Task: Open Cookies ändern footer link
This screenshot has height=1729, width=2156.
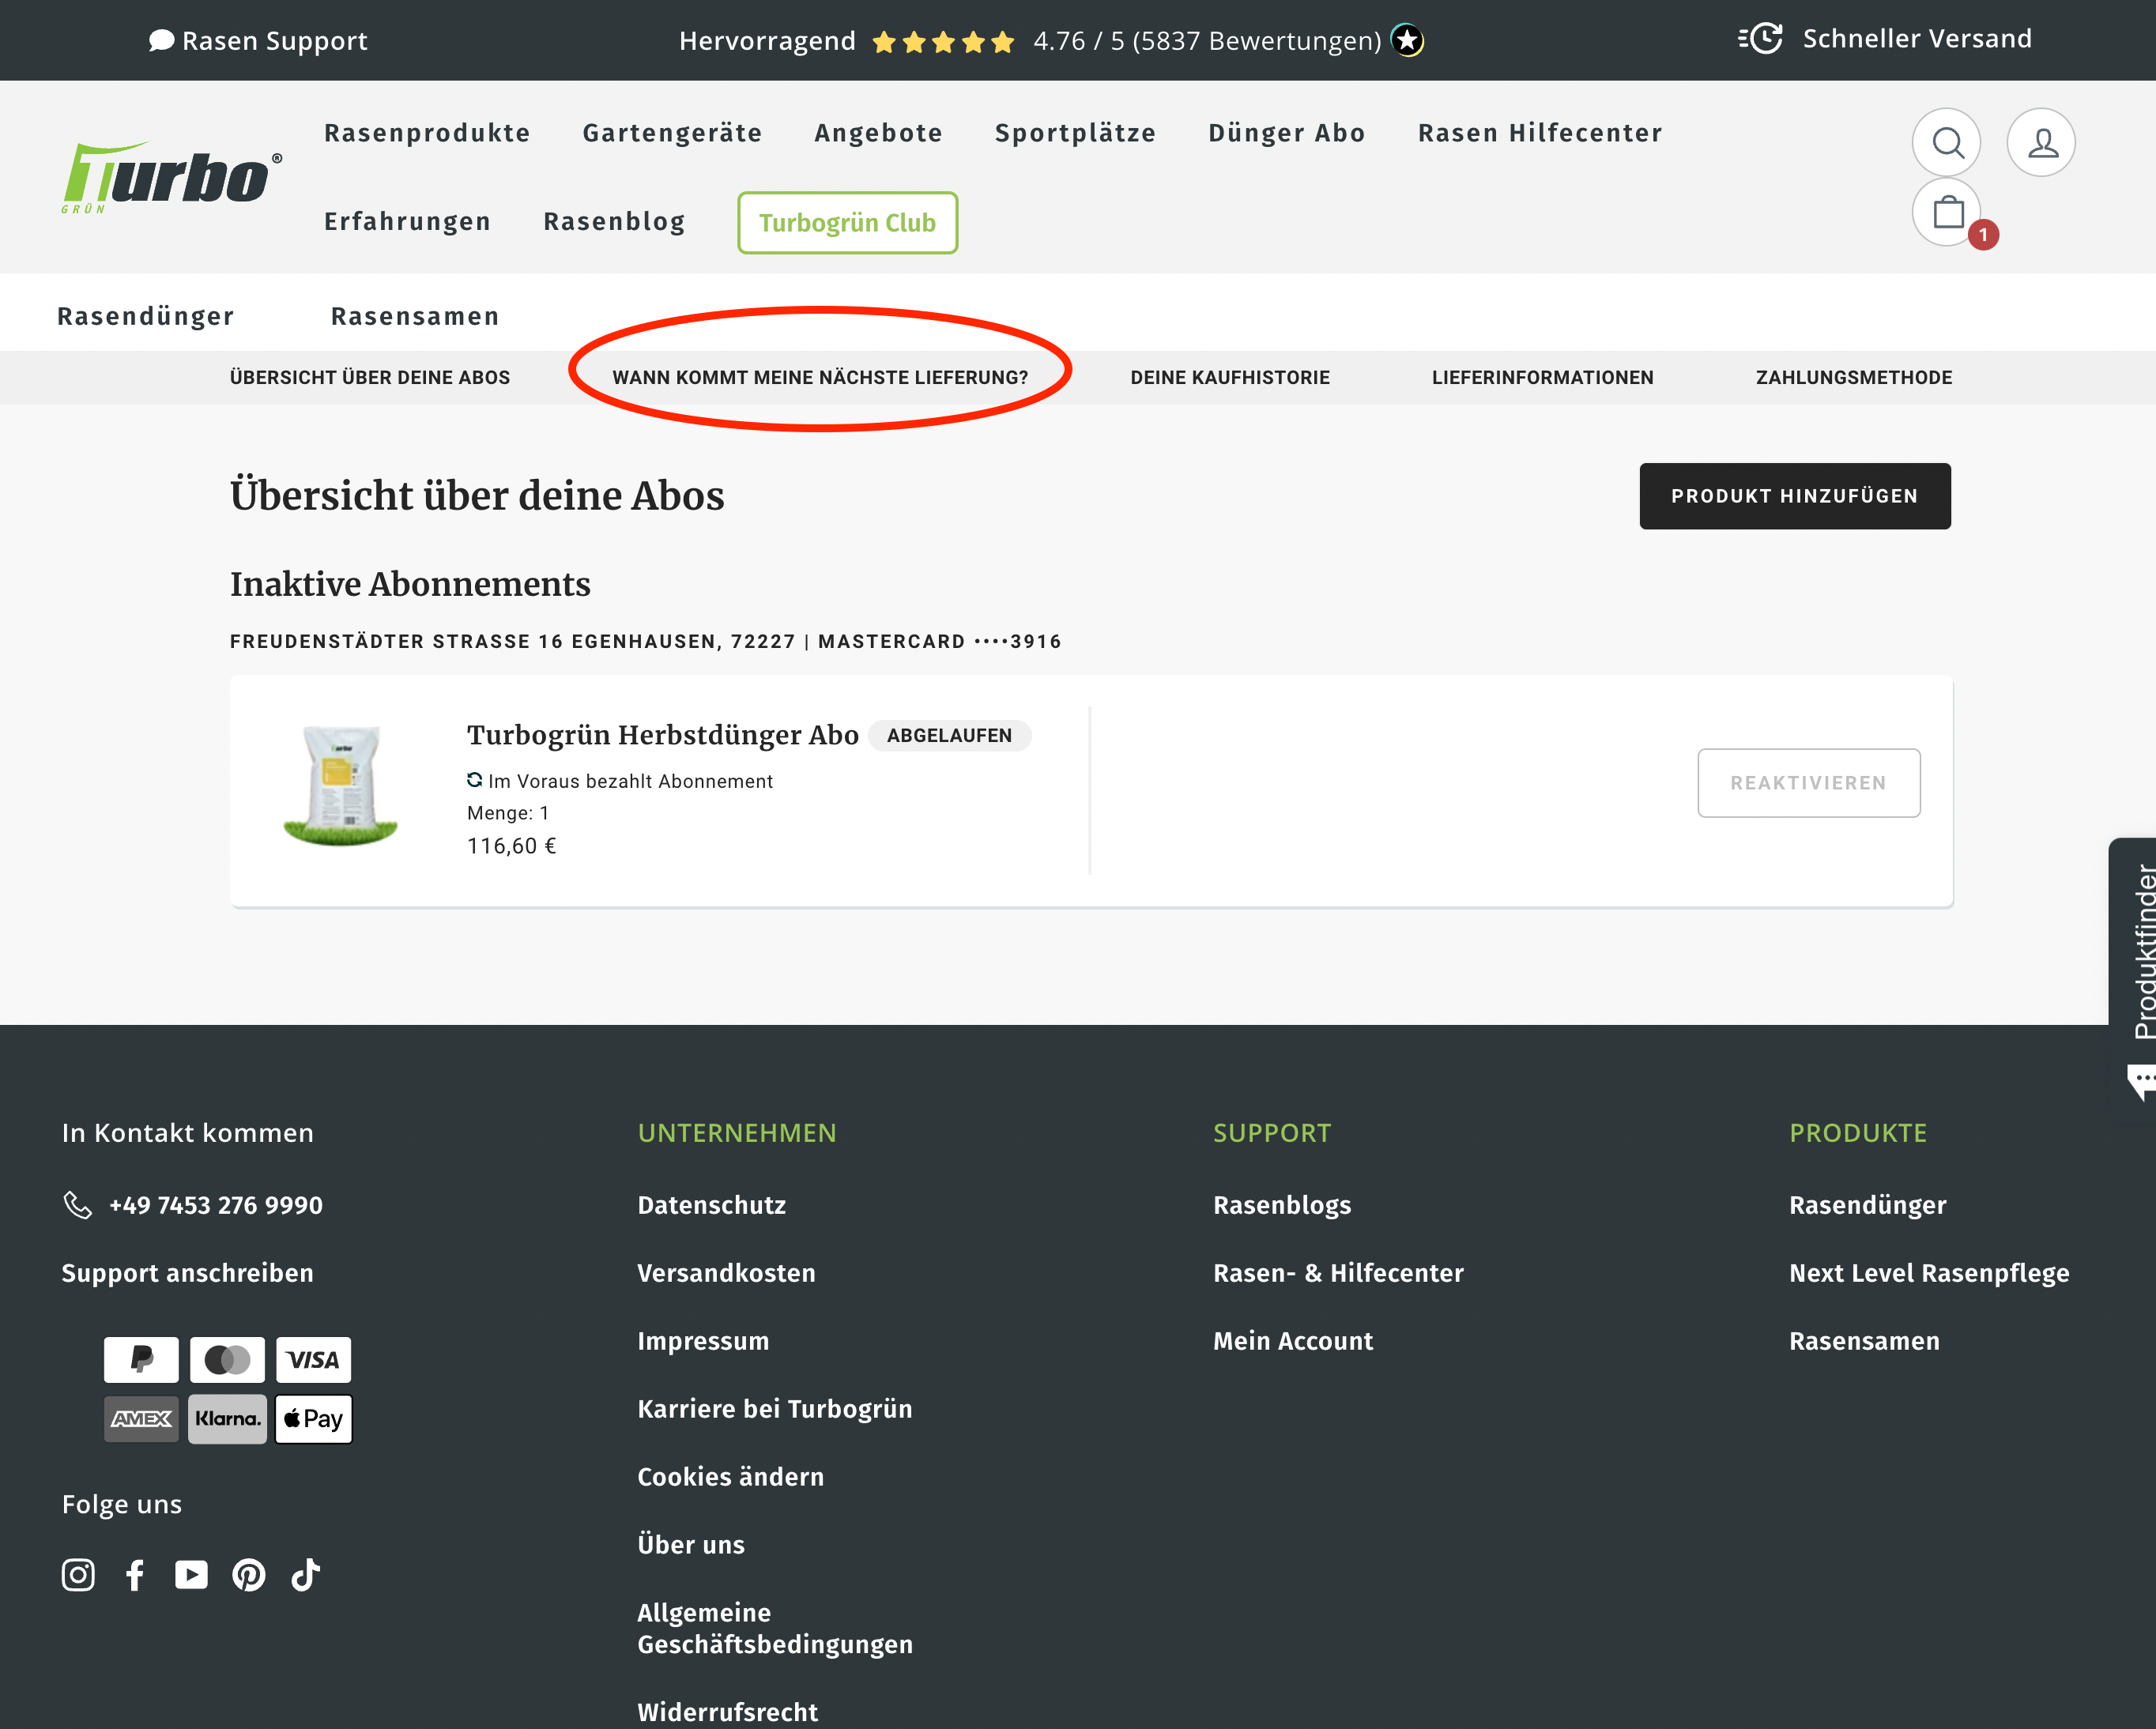Action: [x=731, y=1477]
